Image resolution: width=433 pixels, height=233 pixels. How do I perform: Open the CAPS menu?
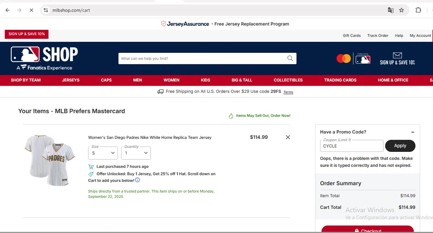point(106,80)
